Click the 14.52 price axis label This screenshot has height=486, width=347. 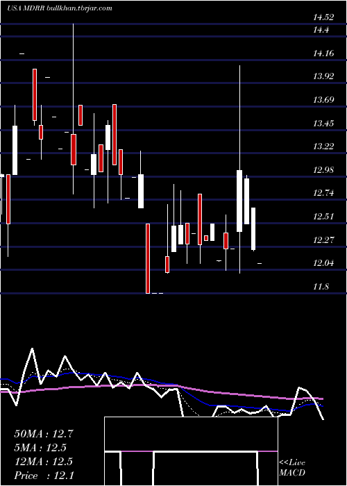323,17
